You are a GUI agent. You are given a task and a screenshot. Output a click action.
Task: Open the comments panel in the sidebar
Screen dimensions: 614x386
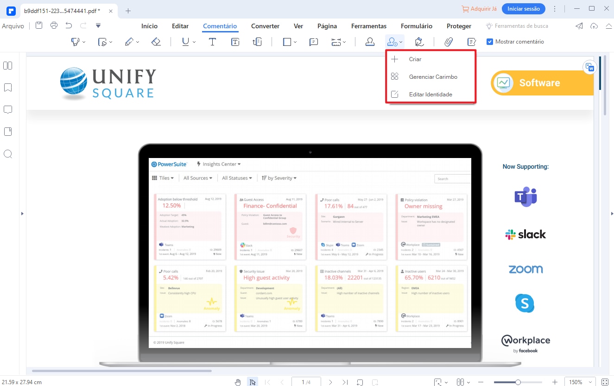coord(7,110)
